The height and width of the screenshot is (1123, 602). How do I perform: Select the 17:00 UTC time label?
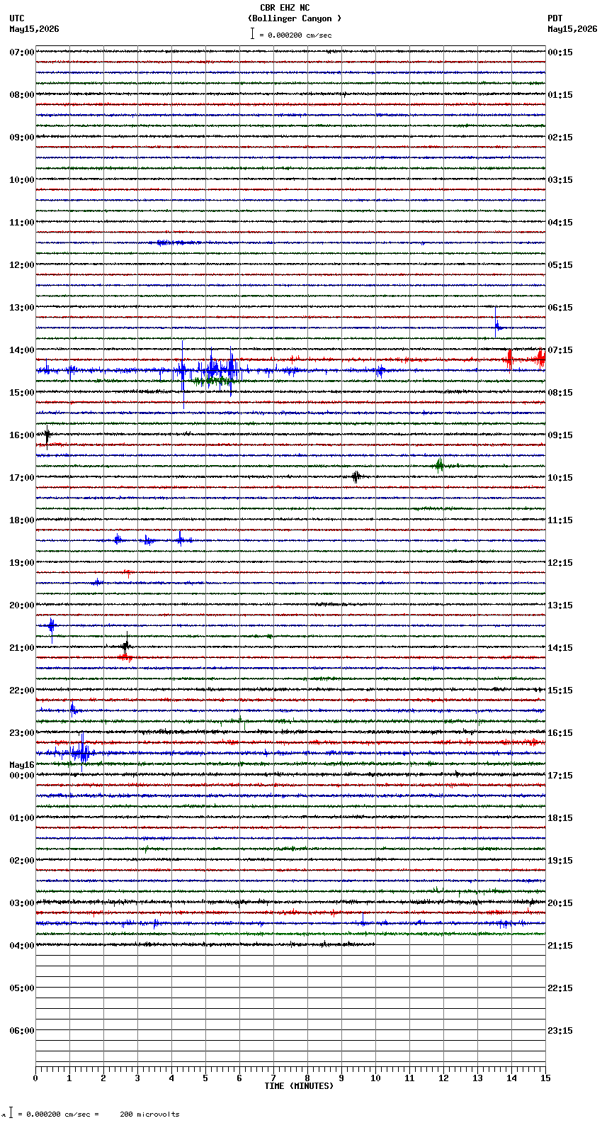point(22,478)
